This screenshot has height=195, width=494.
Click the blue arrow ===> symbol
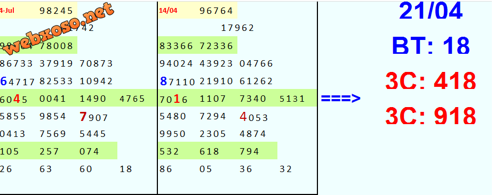click(x=340, y=99)
